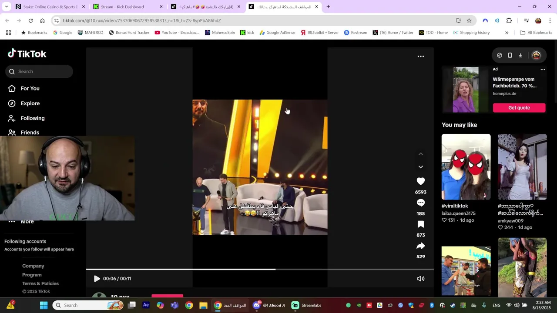This screenshot has height=313, width=557.
Task: Reload the current page
Action: [30, 20]
